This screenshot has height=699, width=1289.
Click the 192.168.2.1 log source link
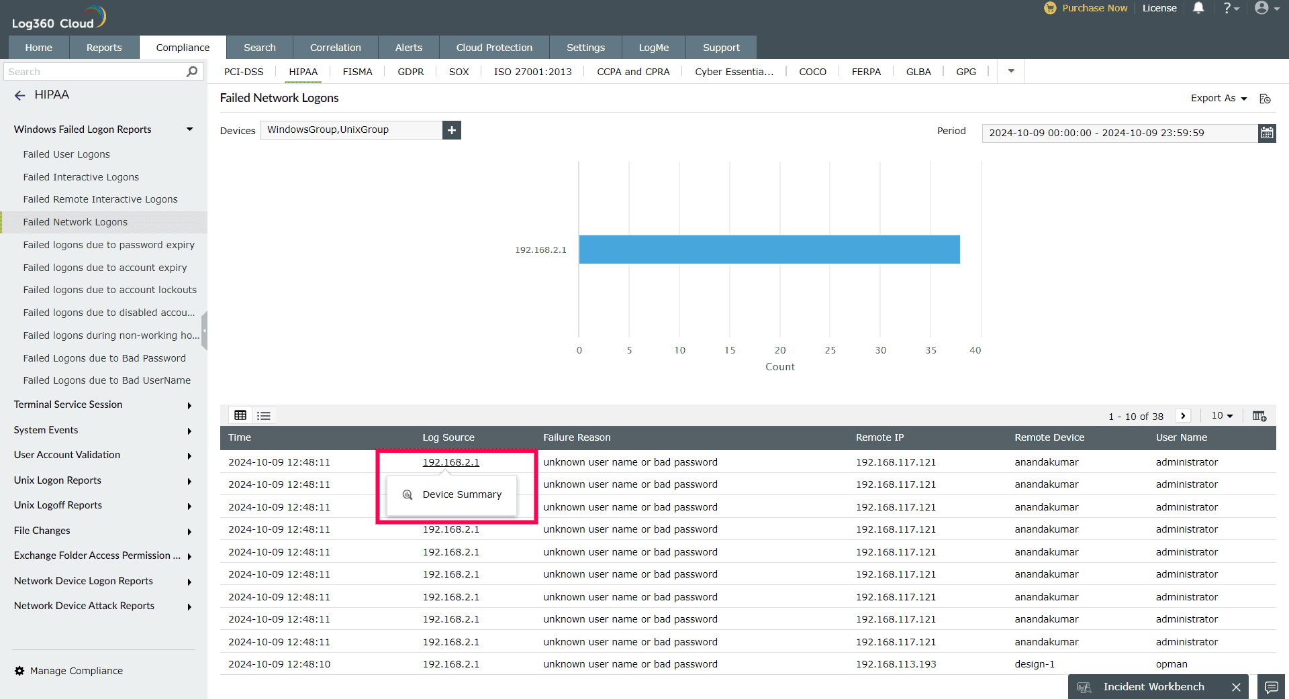point(451,462)
